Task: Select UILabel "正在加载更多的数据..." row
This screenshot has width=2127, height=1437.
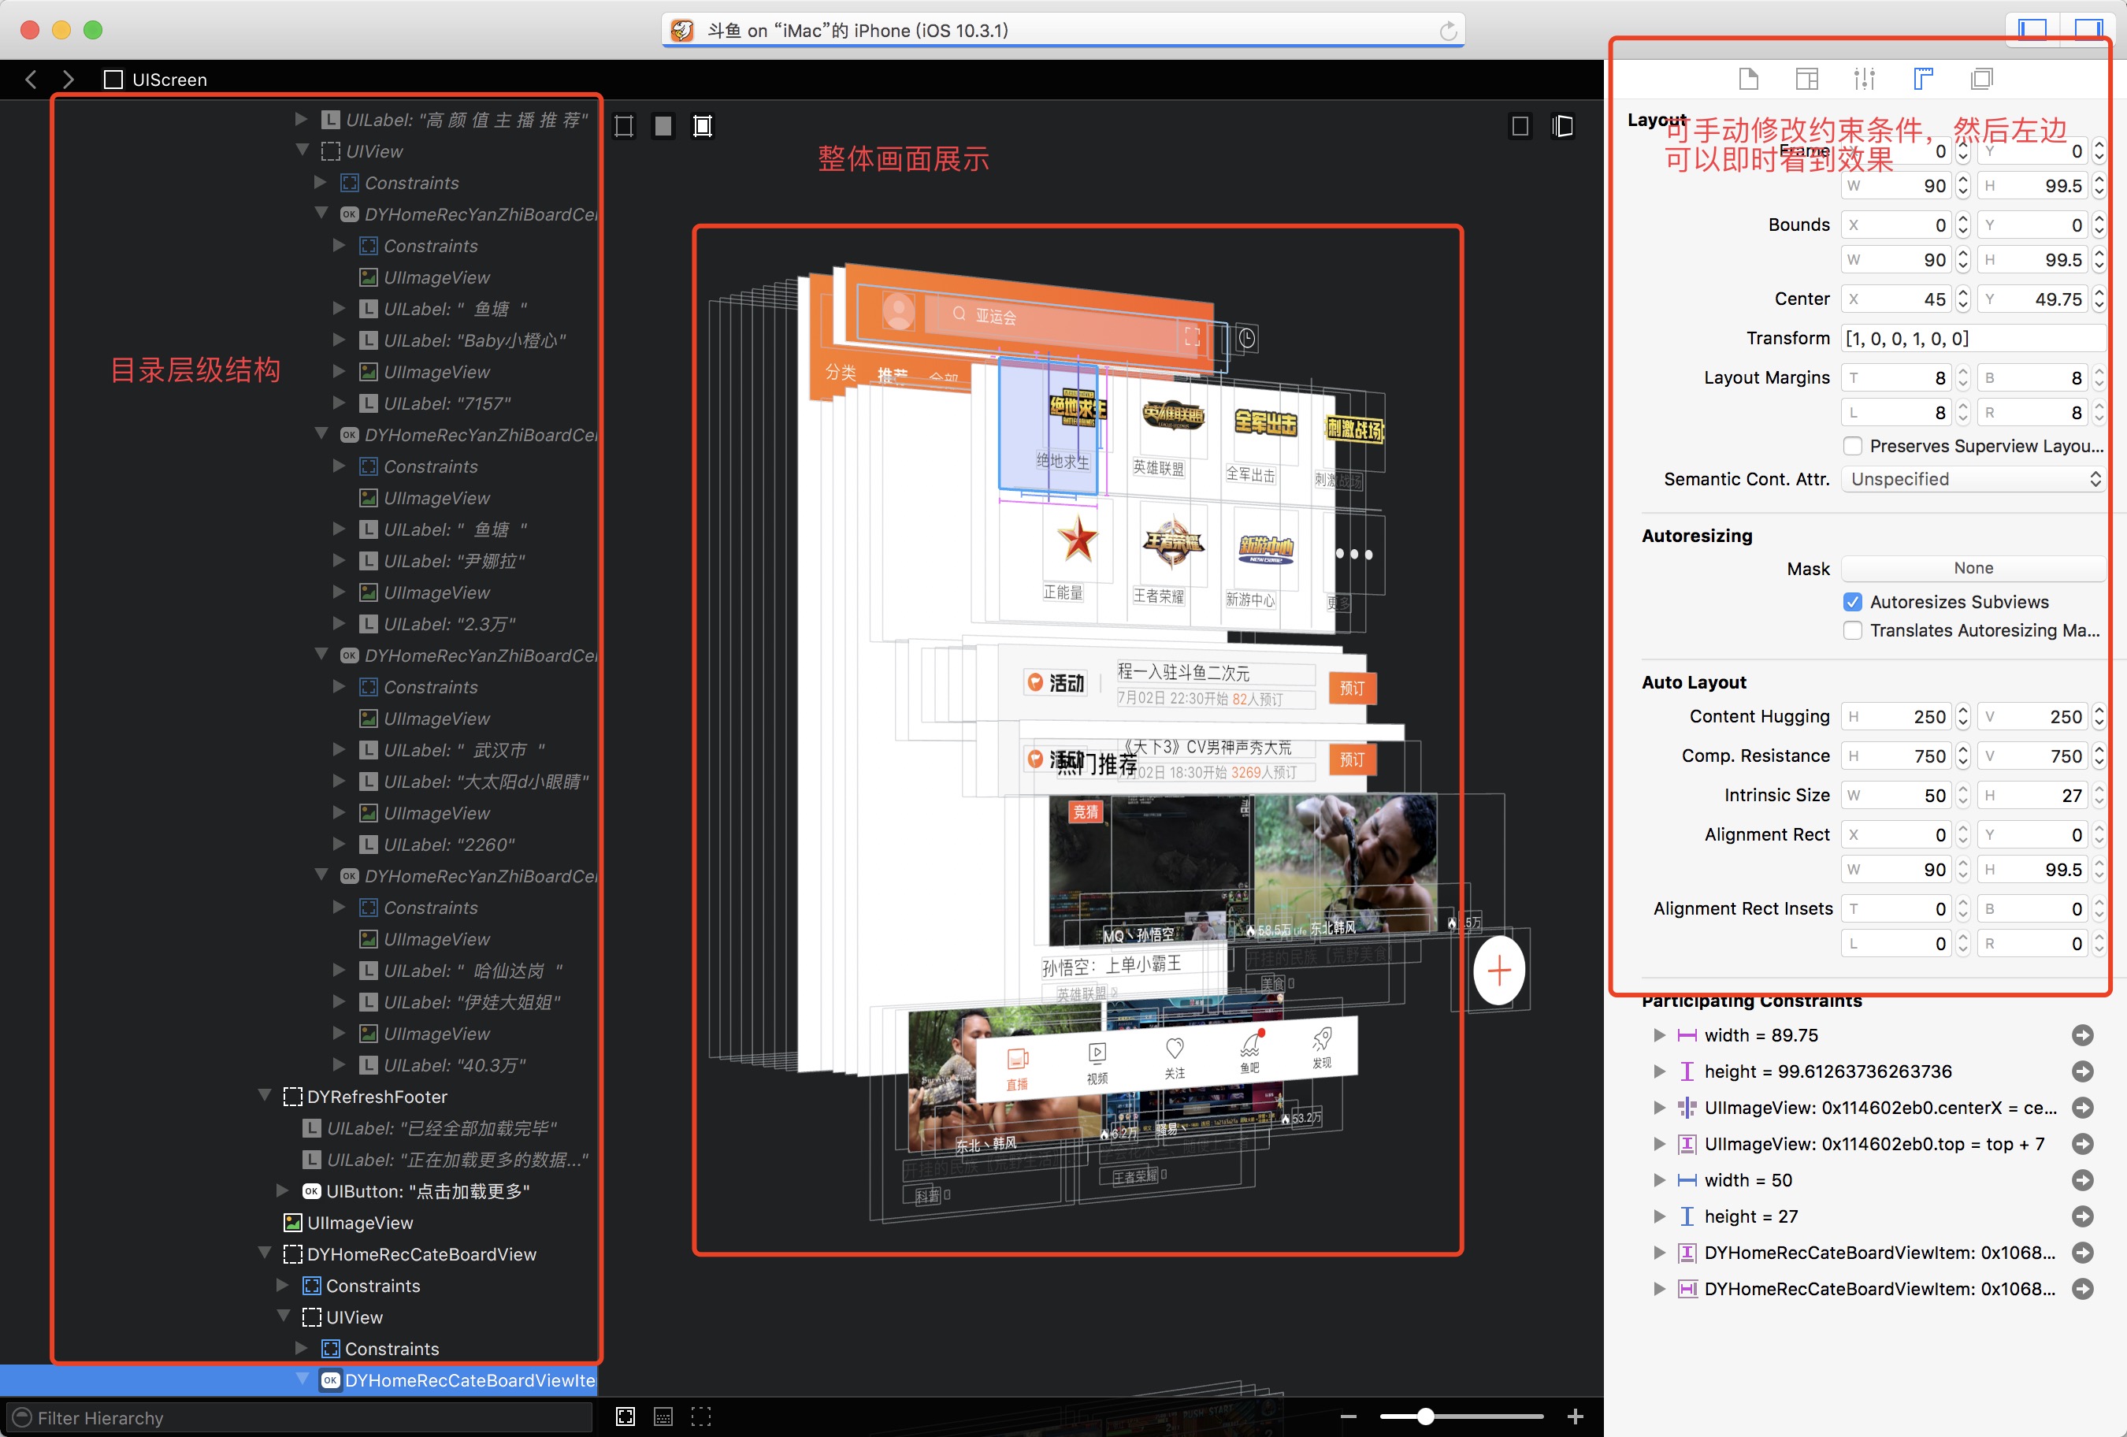Action: pos(446,1160)
